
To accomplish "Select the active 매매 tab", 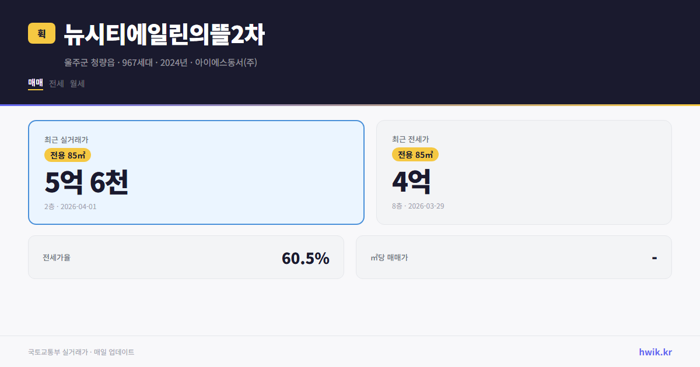I will (x=35, y=83).
